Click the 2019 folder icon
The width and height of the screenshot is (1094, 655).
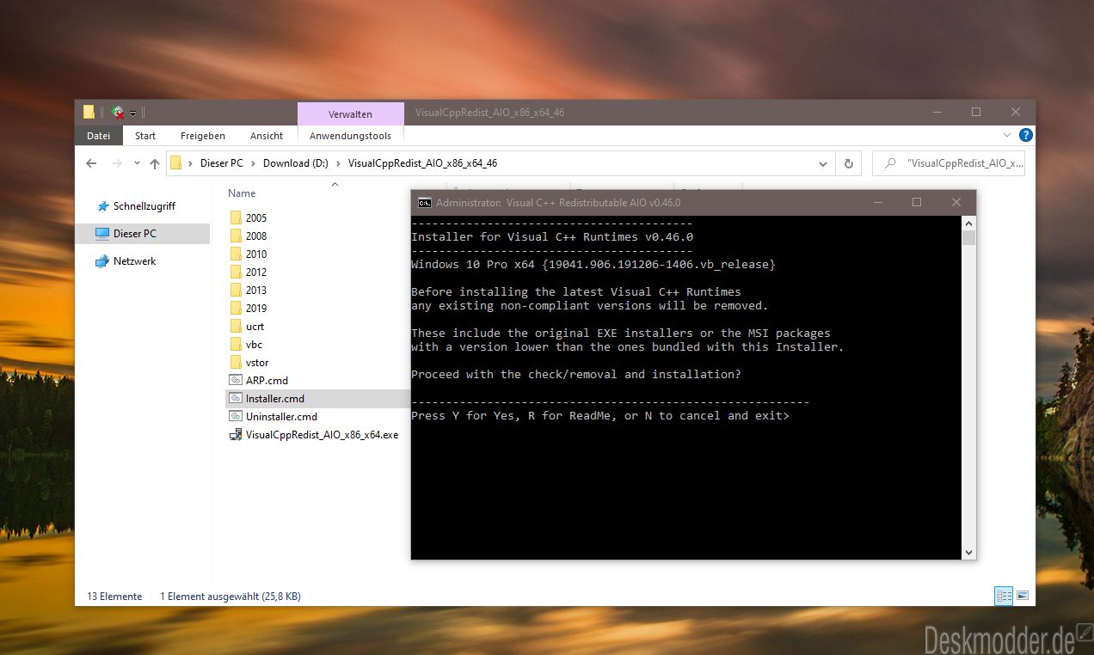pyautogui.click(x=237, y=308)
